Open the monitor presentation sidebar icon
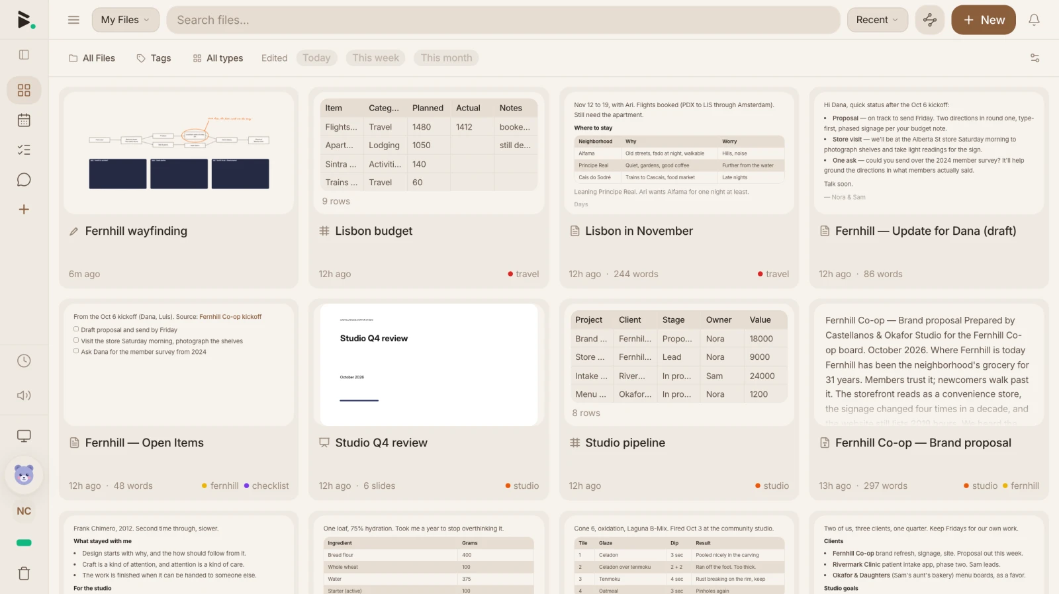This screenshot has height=594, width=1059. (x=24, y=436)
